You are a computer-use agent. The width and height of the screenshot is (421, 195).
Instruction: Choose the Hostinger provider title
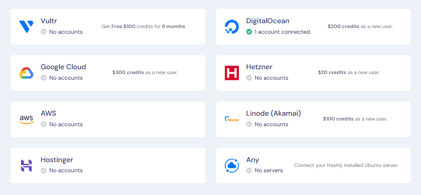click(x=57, y=160)
